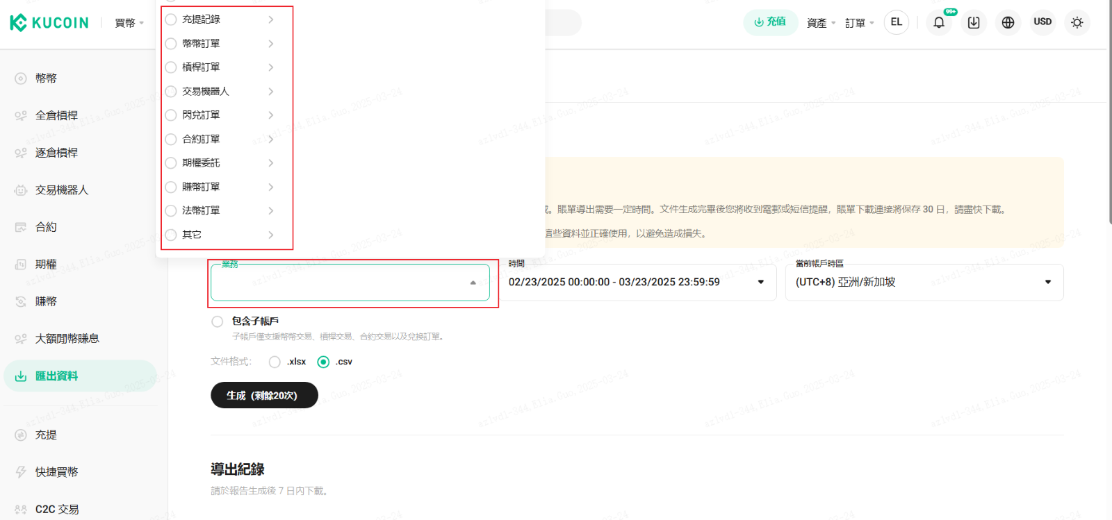The image size is (1112, 520).
Task: Go to 匯出資料 in the sidebar
Action: coord(81,376)
